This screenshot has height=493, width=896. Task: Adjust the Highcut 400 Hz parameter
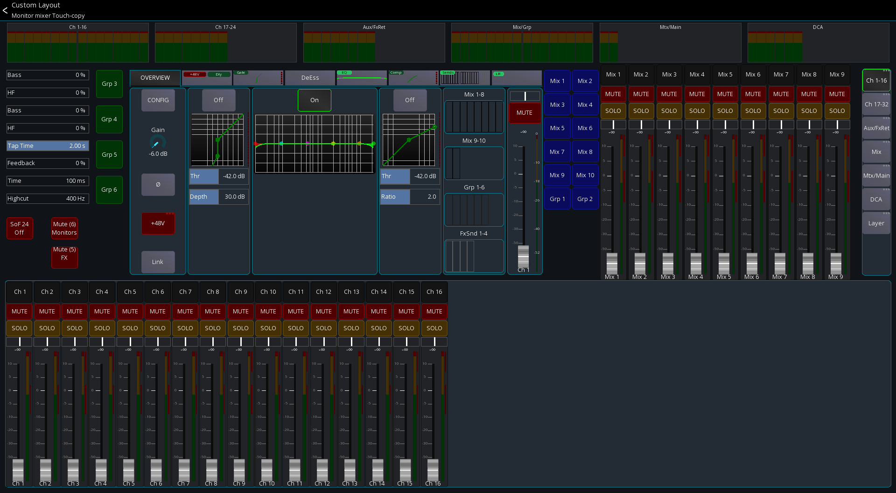point(48,199)
